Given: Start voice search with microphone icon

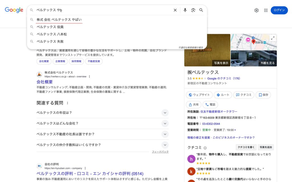Looking at the screenshot, I should [x=185, y=10].
